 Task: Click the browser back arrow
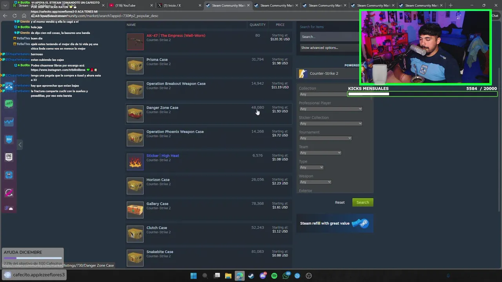click(5, 16)
